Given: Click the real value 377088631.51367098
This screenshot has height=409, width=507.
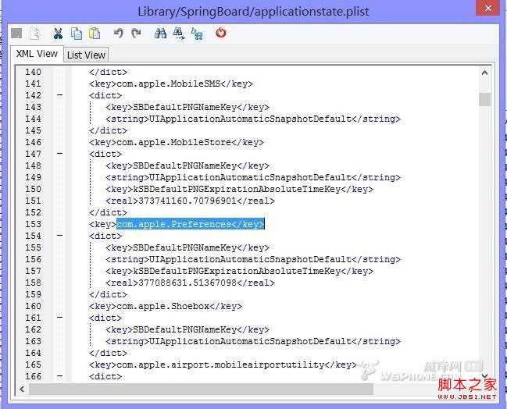Looking at the screenshot, I should [x=187, y=283].
